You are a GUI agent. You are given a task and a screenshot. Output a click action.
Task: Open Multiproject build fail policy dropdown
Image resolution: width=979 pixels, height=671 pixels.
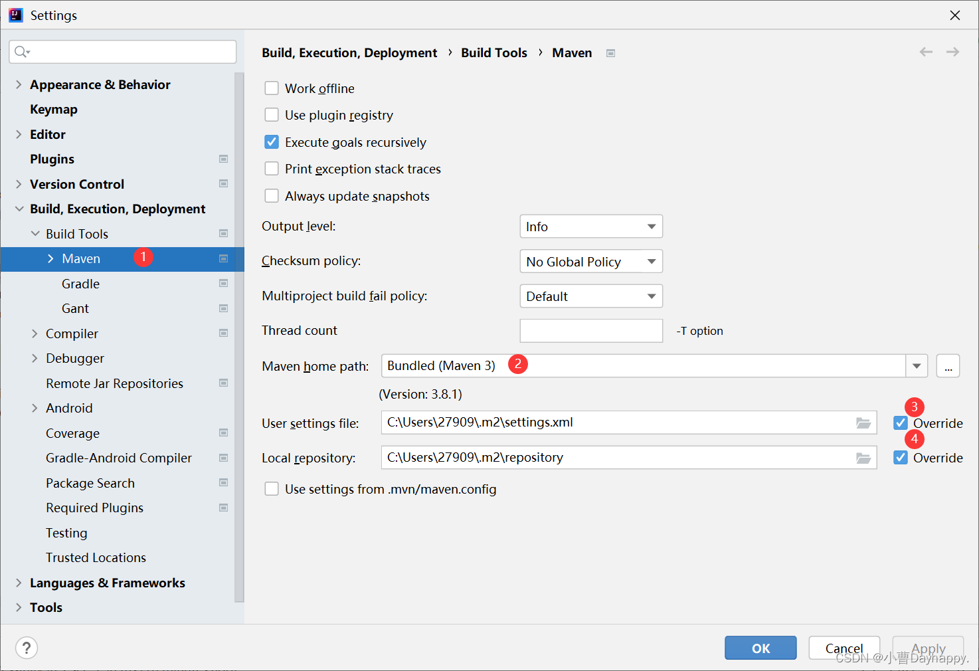point(591,296)
